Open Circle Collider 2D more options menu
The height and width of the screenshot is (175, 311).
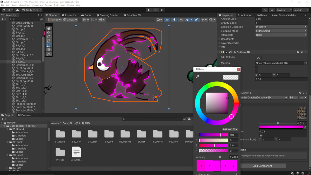(x=306, y=52)
